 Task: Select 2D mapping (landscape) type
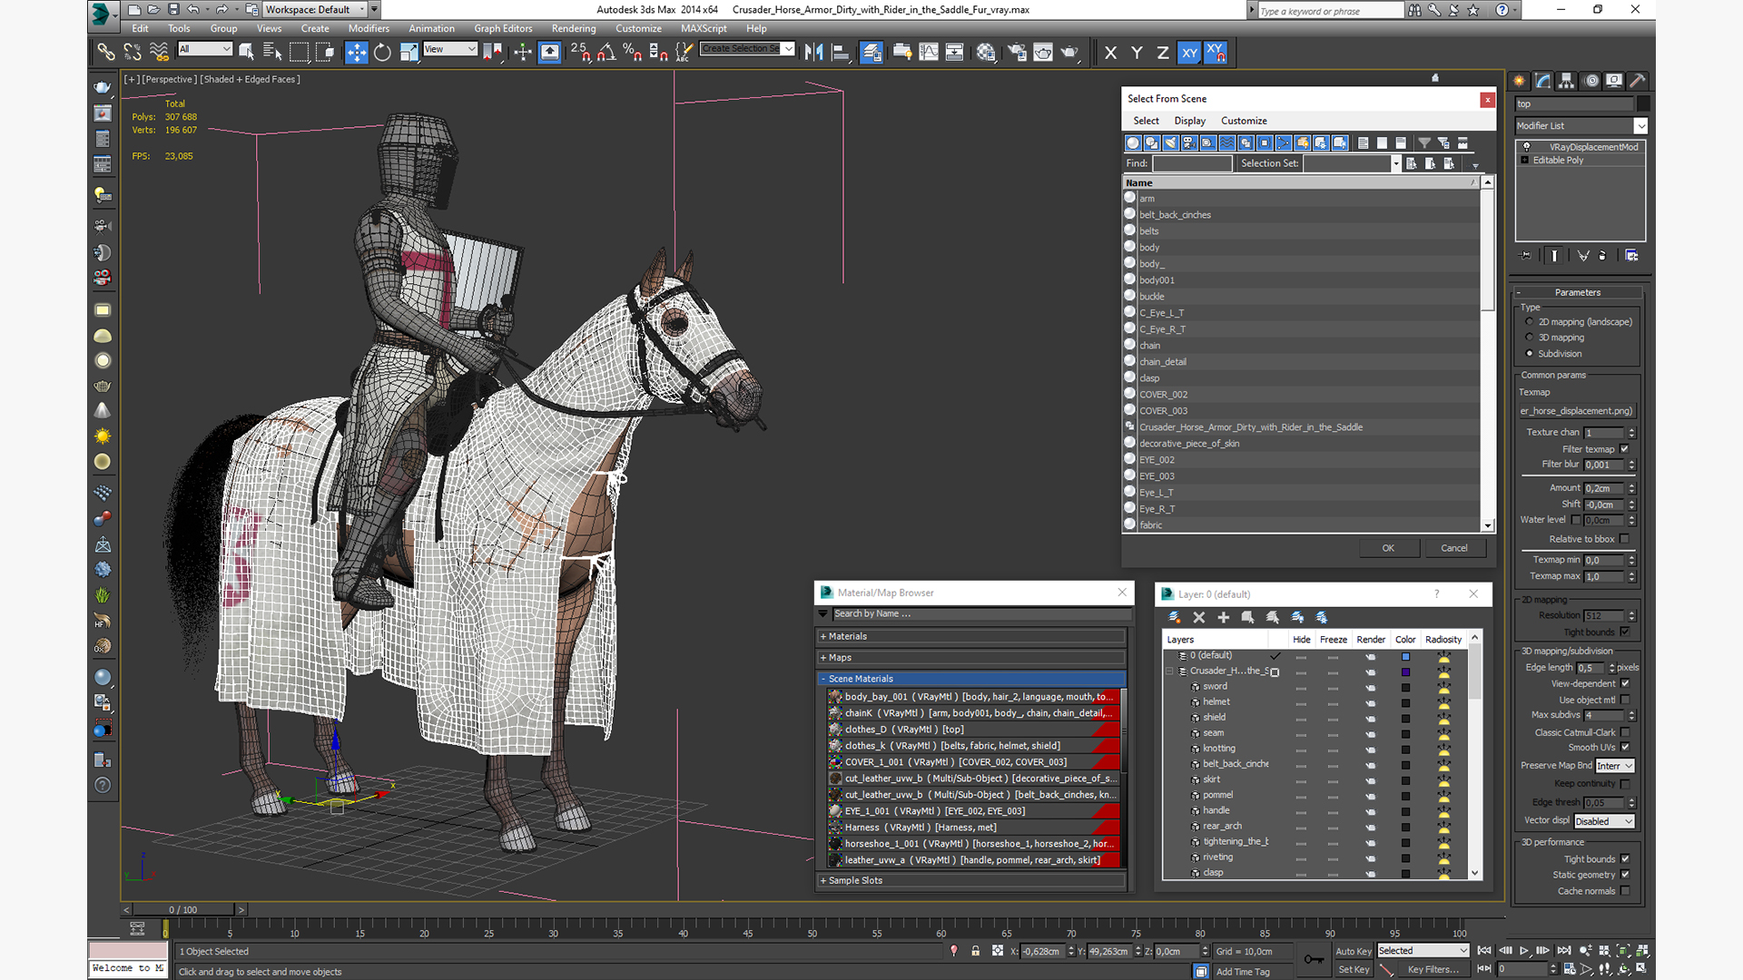[x=1530, y=322]
